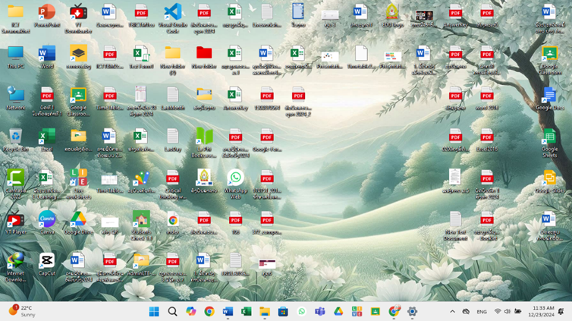The width and height of the screenshot is (572, 321).
Task: Click the This PC desktop icon
Action: click(15, 54)
